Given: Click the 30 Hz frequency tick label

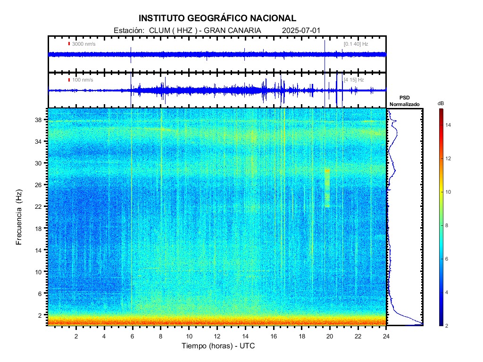Looking at the screenshot, I should [x=38, y=163].
